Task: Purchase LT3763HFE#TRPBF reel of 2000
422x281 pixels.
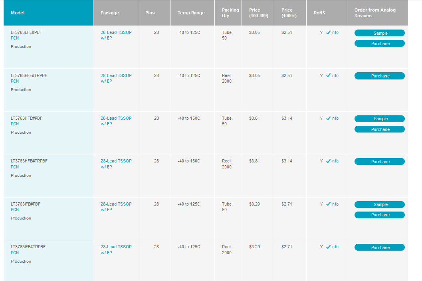Action: [379, 162]
